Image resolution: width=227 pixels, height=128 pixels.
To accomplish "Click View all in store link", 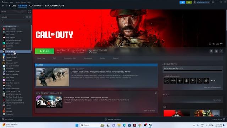I will pos(149,111).
